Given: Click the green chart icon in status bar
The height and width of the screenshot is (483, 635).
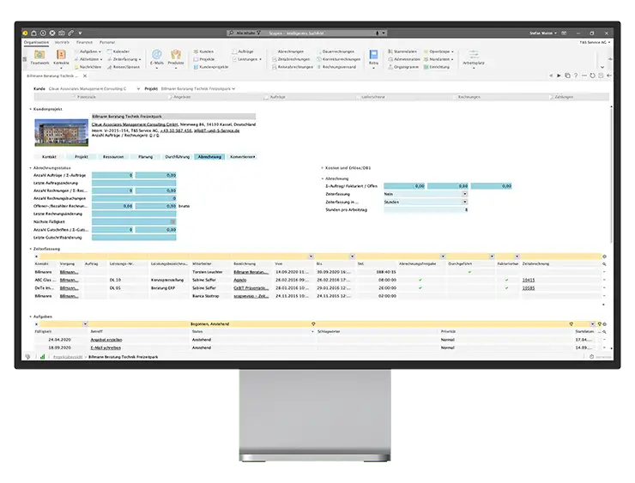Looking at the screenshot, I should coord(42,357).
